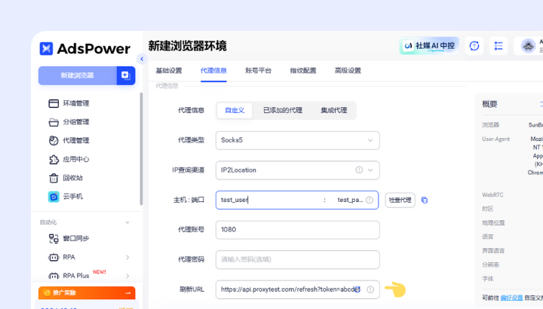The width and height of the screenshot is (543, 309).
Task: Expand the RPA submenu chevron
Action: tap(127, 257)
